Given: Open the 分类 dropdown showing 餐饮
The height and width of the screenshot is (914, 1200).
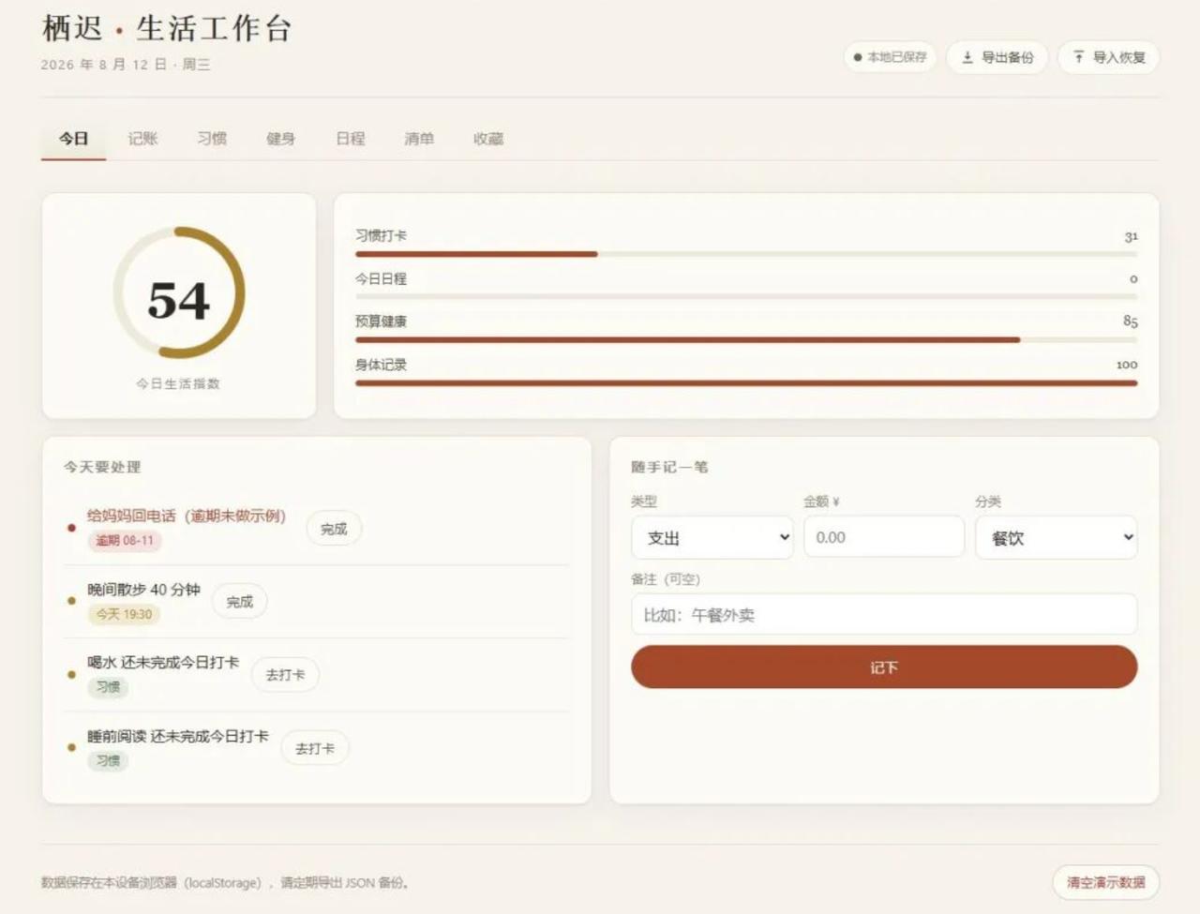Looking at the screenshot, I should (1057, 537).
